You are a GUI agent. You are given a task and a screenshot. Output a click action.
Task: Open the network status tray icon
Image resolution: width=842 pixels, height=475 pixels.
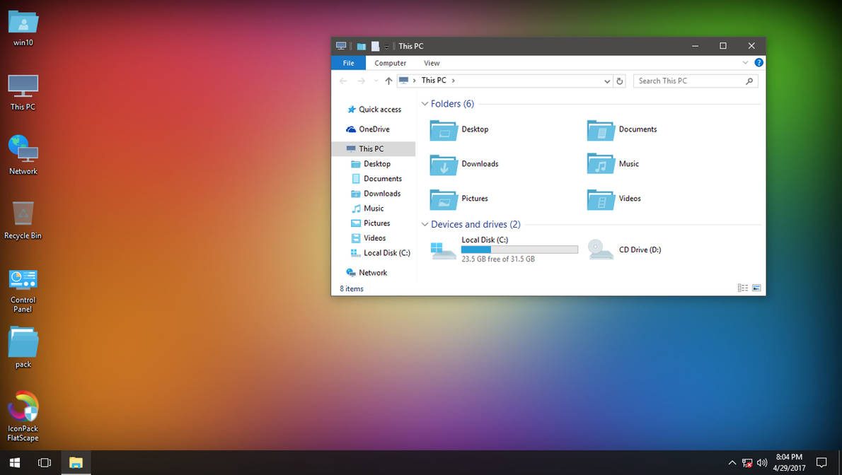[x=747, y=463]
